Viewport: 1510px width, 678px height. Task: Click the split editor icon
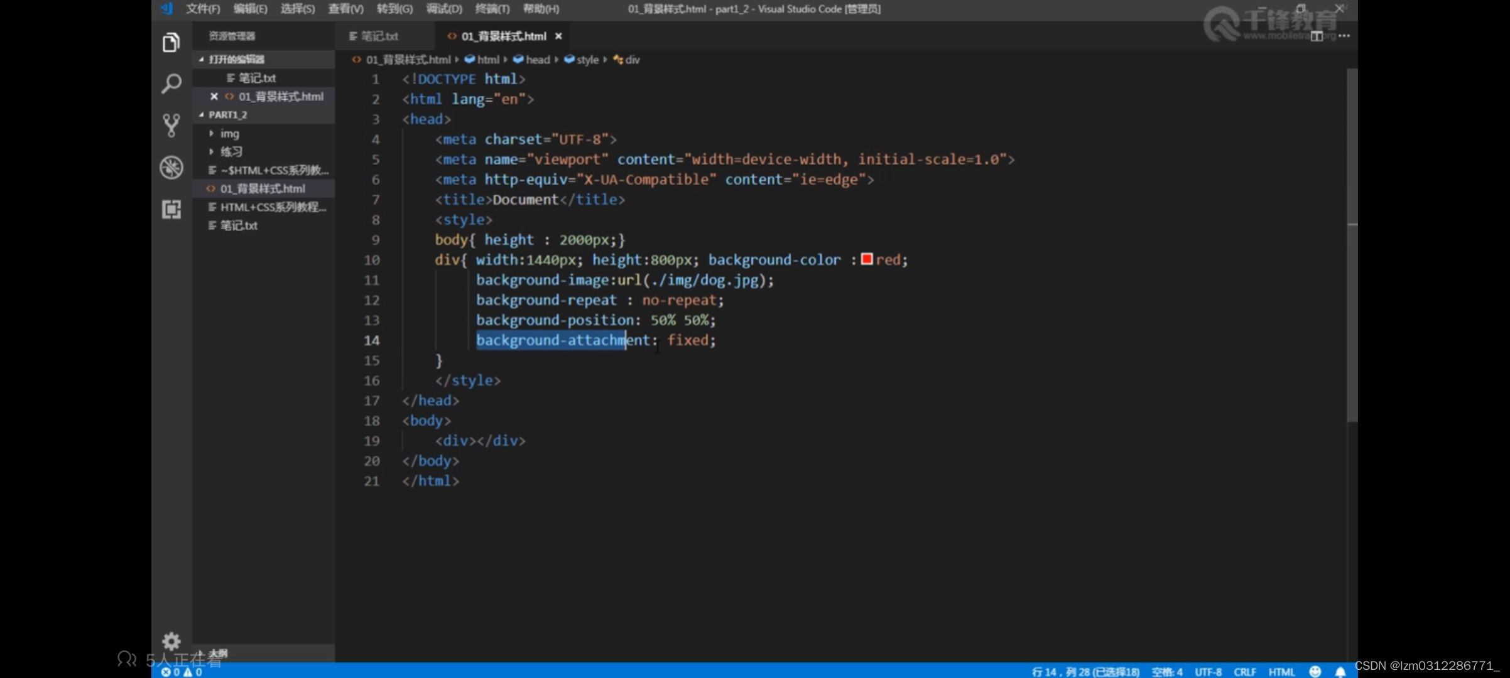coord(1317,36)
